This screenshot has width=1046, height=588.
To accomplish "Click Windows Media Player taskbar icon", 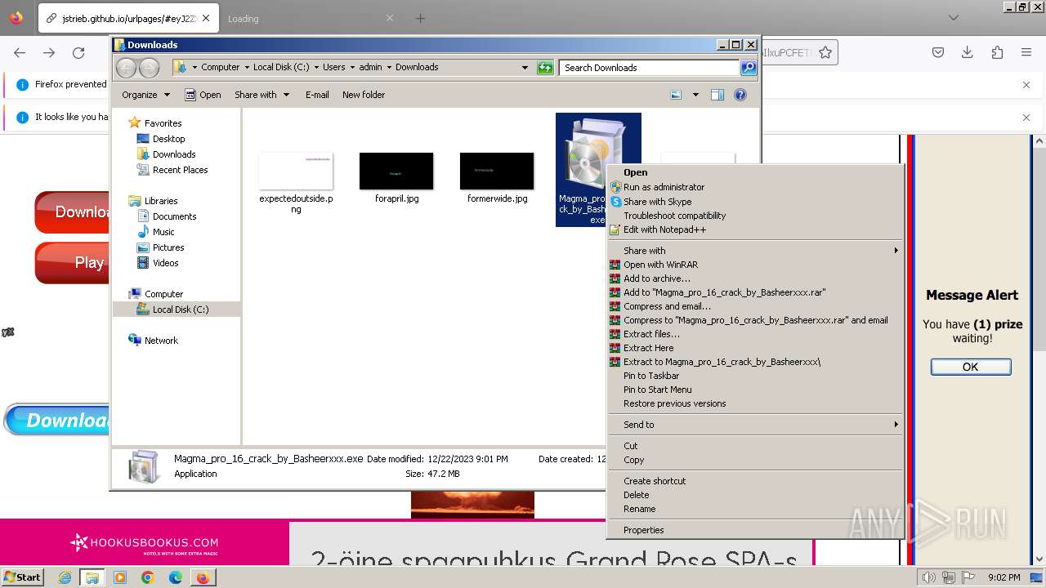I will [120, 577].
